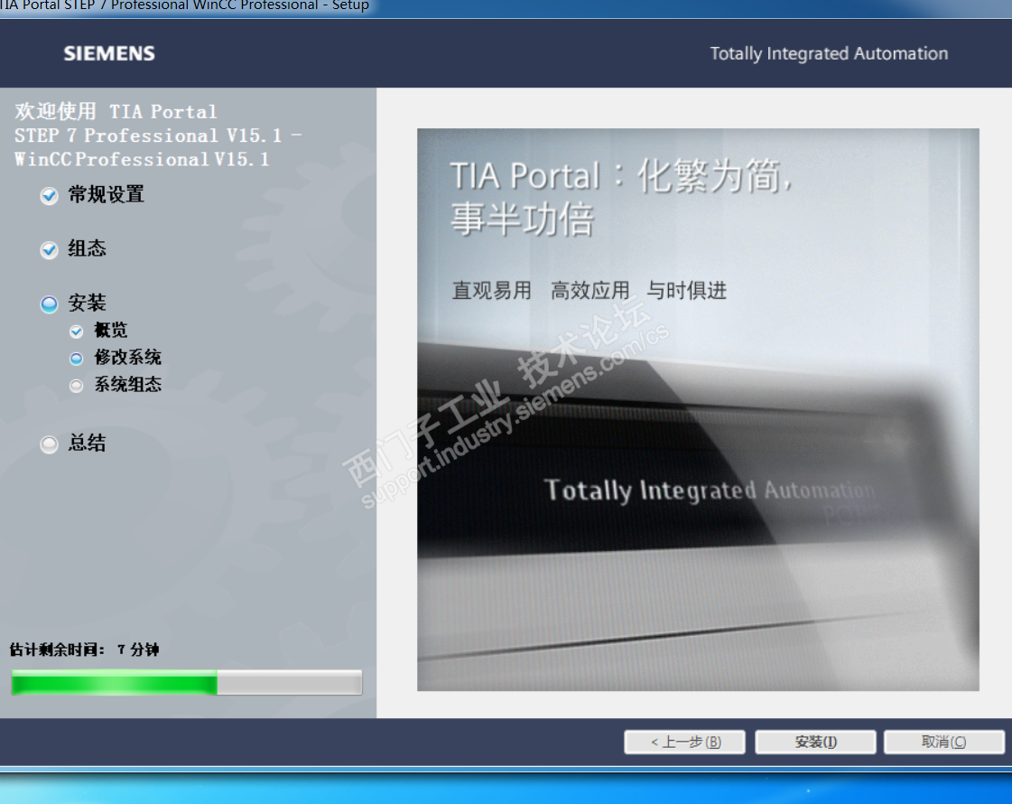Click the blue indicator beside 修改系统
Viewport: 1012px width, 804px height.
[x=76, y=359]
